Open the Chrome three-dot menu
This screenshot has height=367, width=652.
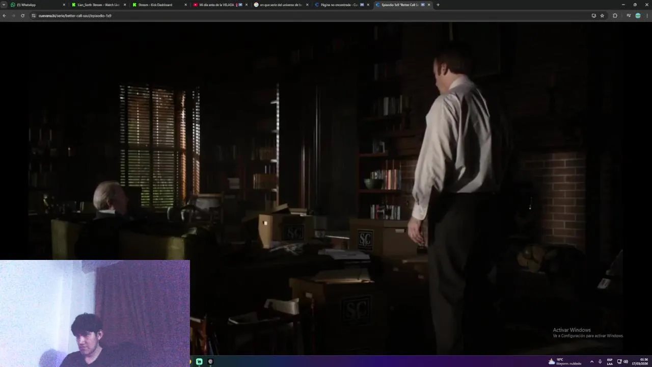pyautogui.click(x=647, y=16)
